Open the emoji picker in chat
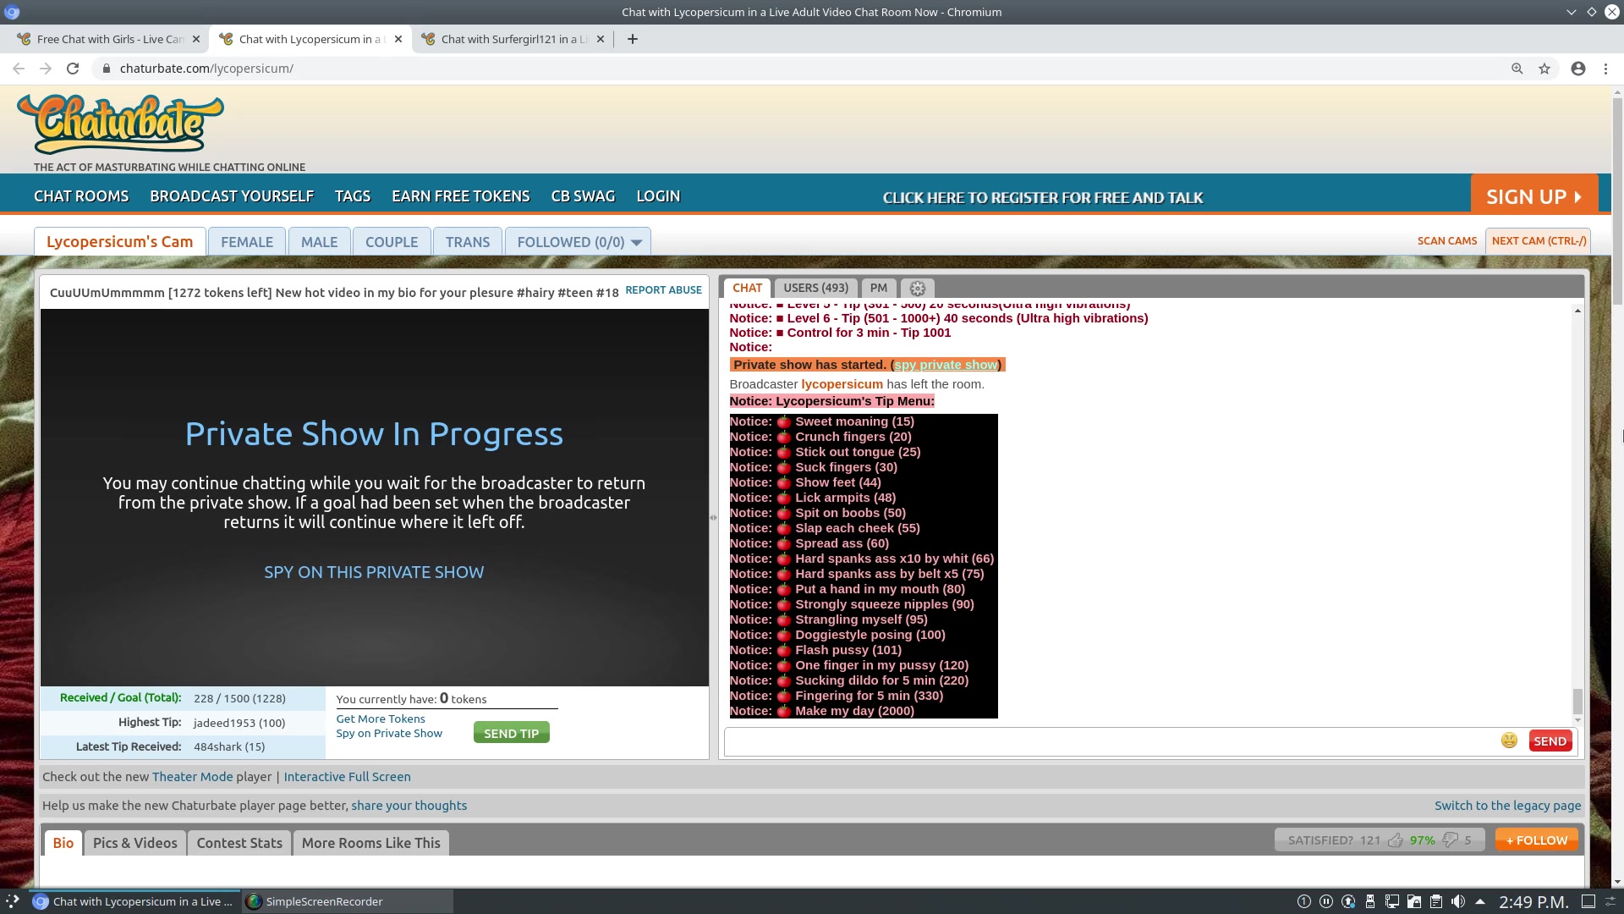Viewport: 1624px width, 914px height. coord(1509,741)
